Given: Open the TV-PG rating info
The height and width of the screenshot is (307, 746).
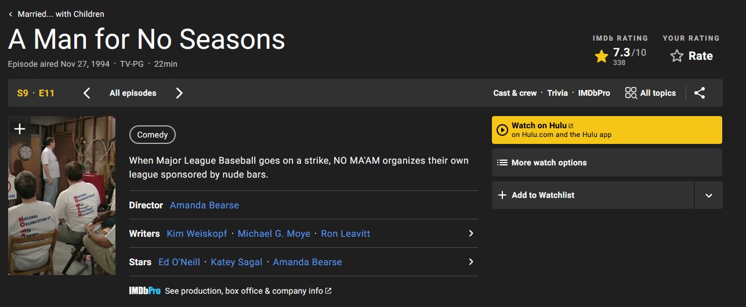Looking at the screenshot, I should [x=132, y=64].
